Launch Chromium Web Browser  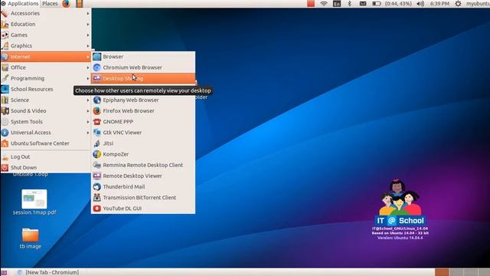point(143,67)
